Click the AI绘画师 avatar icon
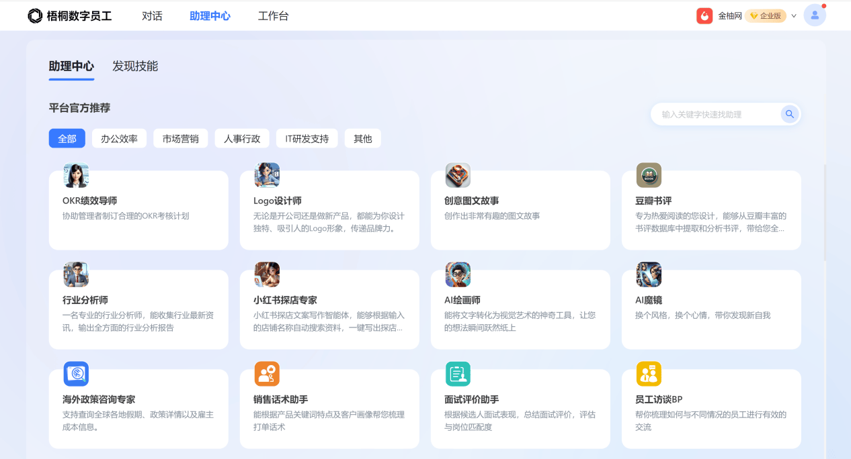The image size is (851, 459). click(x=458, y=275)
